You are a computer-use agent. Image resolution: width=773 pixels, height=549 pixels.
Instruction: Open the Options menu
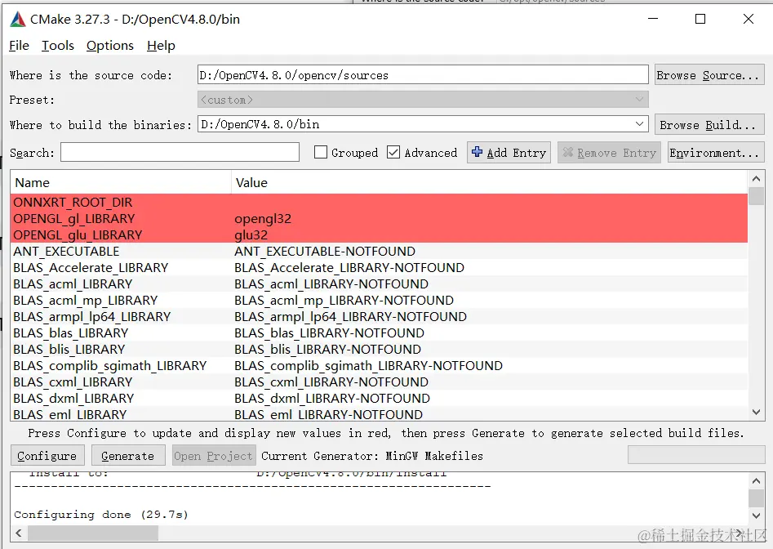pos(110,46)
